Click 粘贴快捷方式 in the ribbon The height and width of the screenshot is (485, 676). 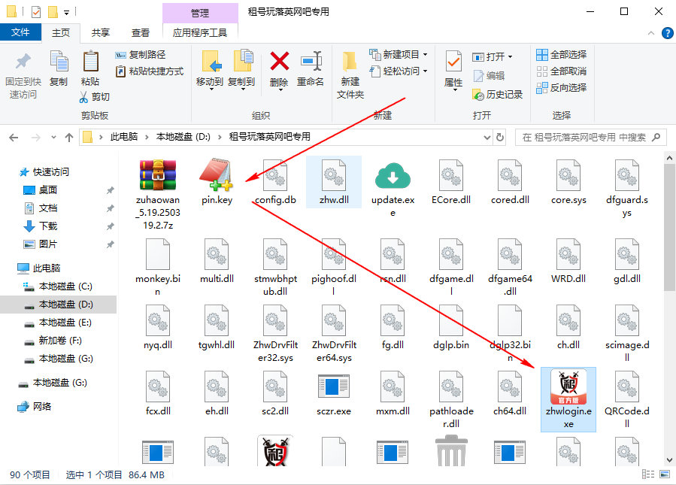150,71
